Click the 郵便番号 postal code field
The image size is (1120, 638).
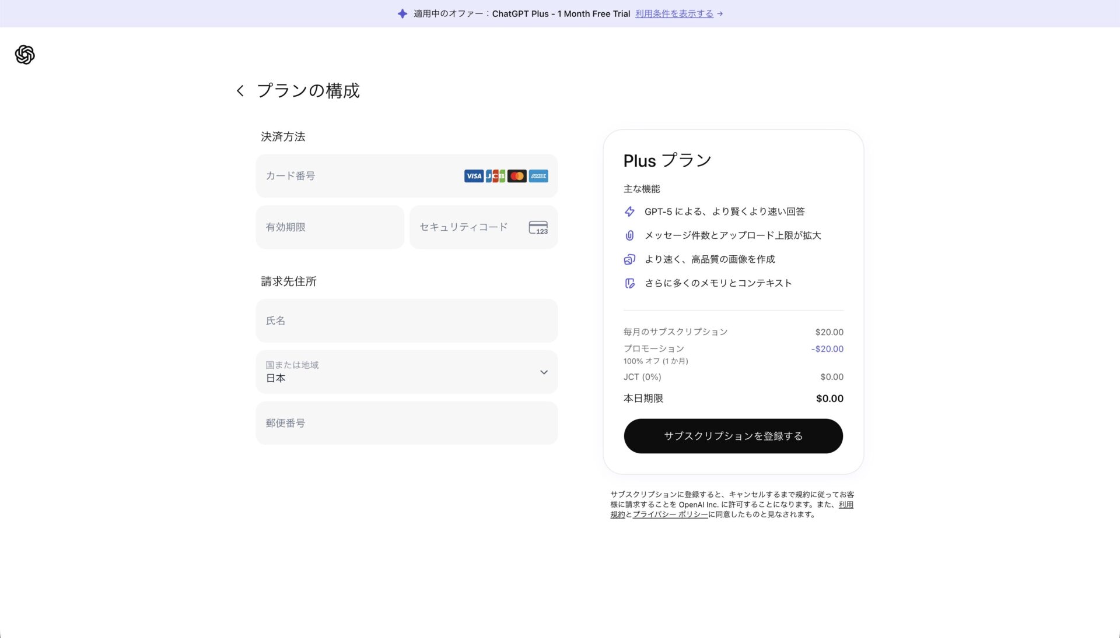407,423
